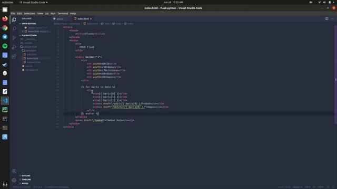This screenshot has width=337, height=189.
Task: Click the volume icon in top bar
Action: click(x=324, y=2)
